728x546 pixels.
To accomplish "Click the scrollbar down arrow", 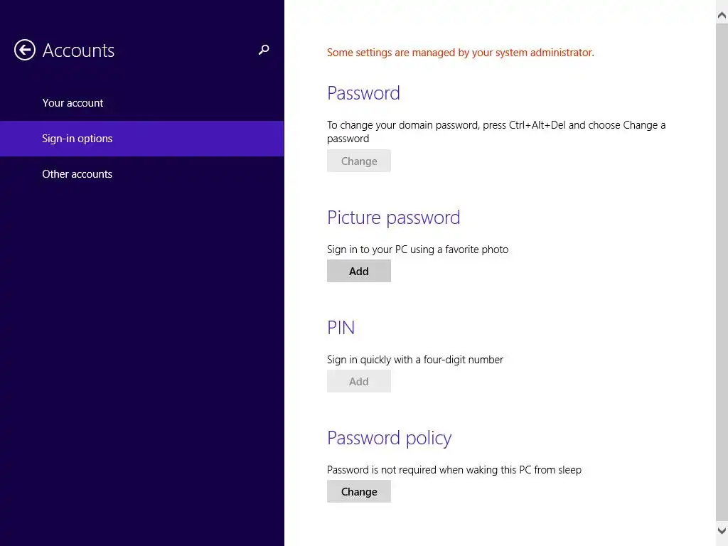I will coord(722,530).
